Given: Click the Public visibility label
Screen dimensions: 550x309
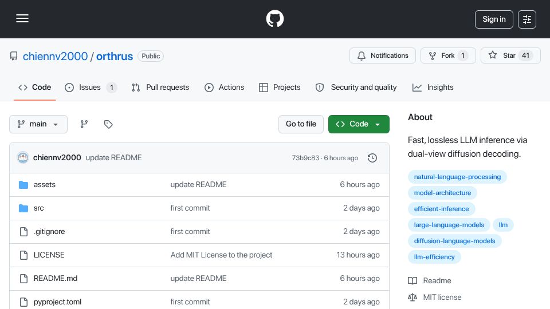Looking at the screenshot, I should 151,56.
